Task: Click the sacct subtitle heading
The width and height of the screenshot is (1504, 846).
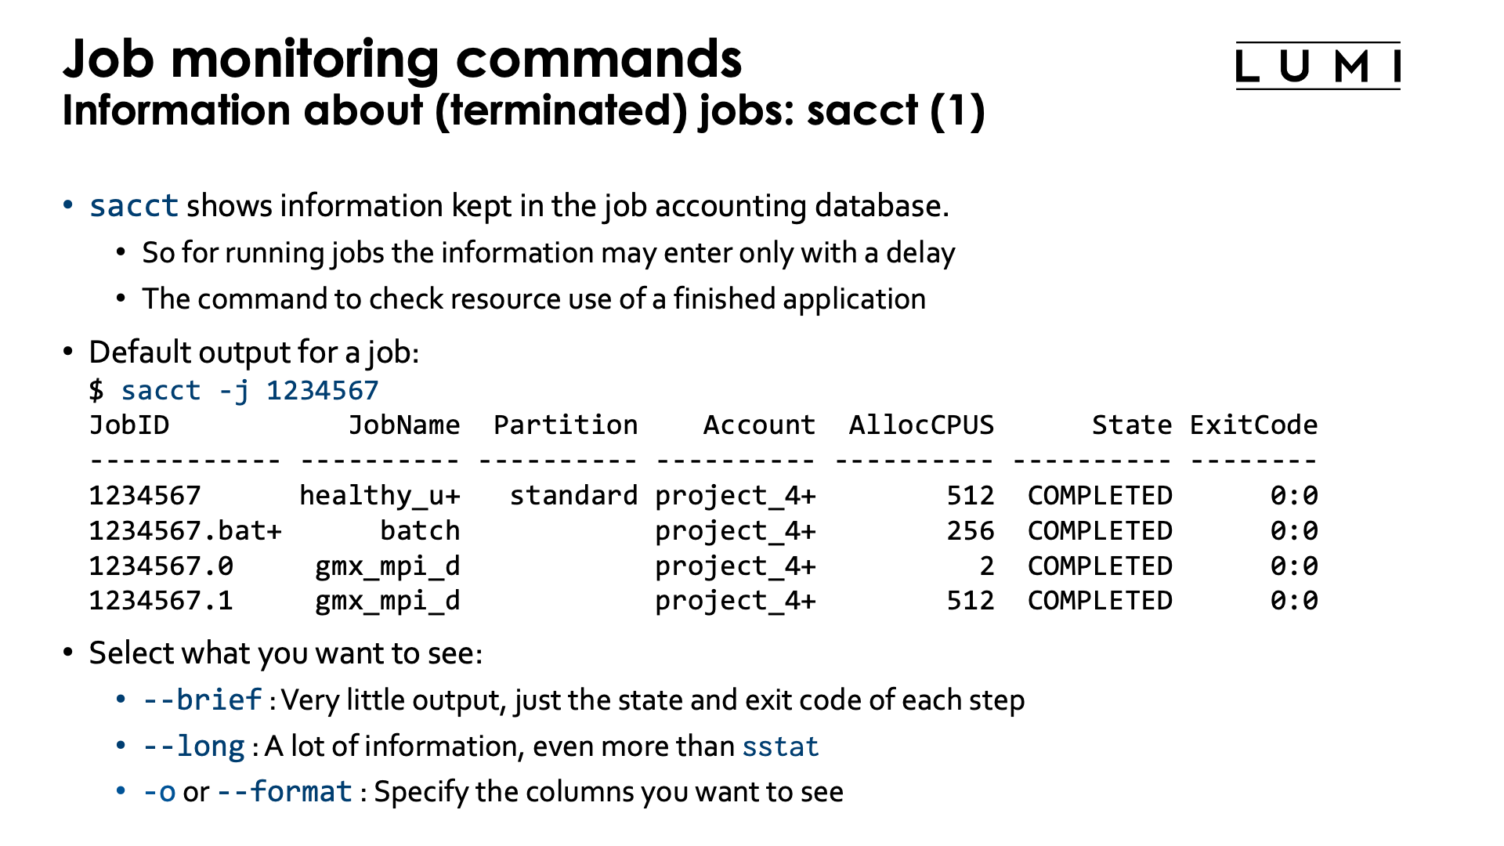Action: coord(523,110)
